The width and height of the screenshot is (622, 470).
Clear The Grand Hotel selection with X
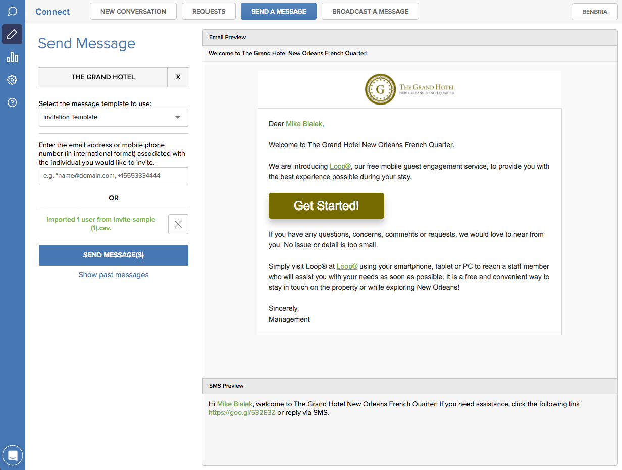coord(178,77)
